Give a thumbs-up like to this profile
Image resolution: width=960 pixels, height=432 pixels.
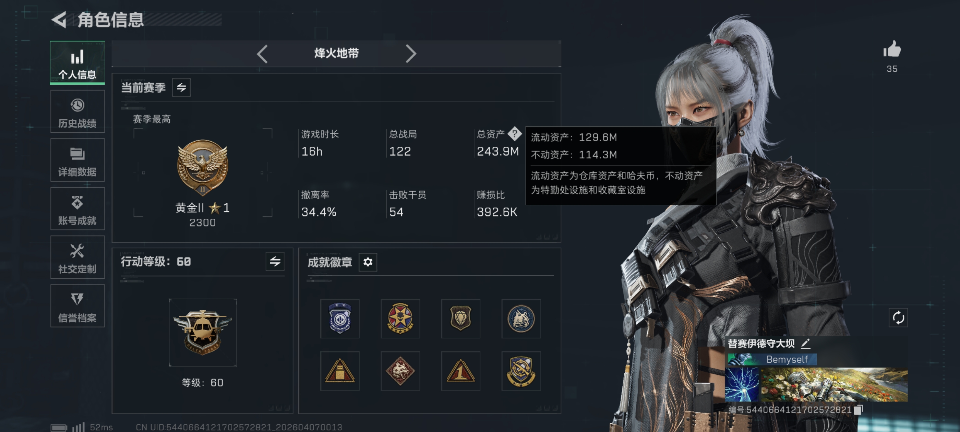[892, 49]
